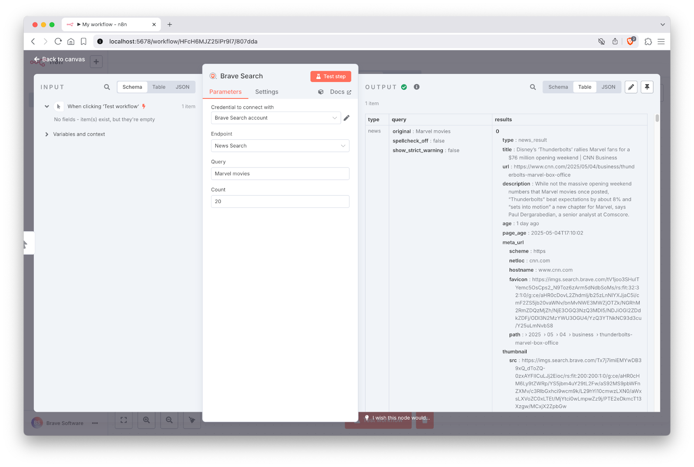This screenshot has width=694, height=467.
Task: Open Brave Shields icon
Action: tap(631, 41)
